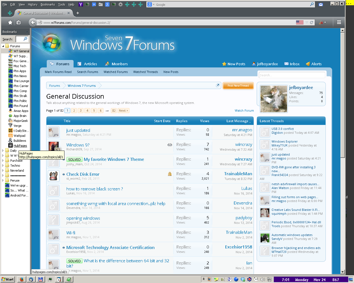
Task: Click the taskbar clock showing 7:01
Action: pyautogui.click(x=286, y=280)
